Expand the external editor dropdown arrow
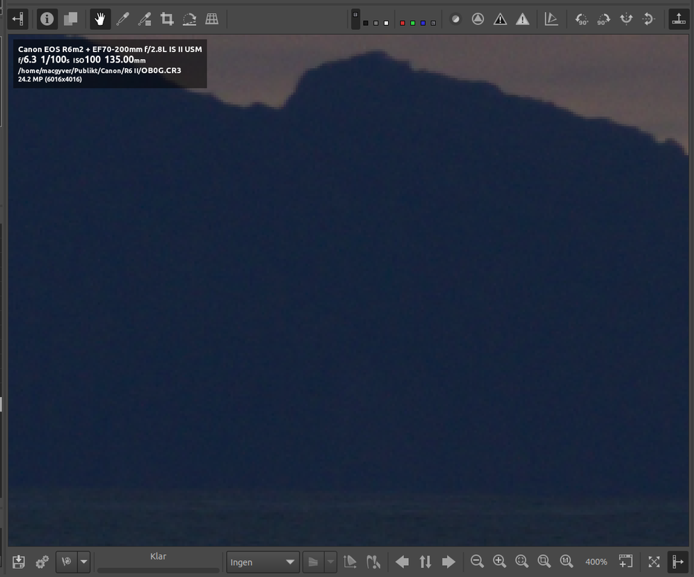 pos(84,562)
